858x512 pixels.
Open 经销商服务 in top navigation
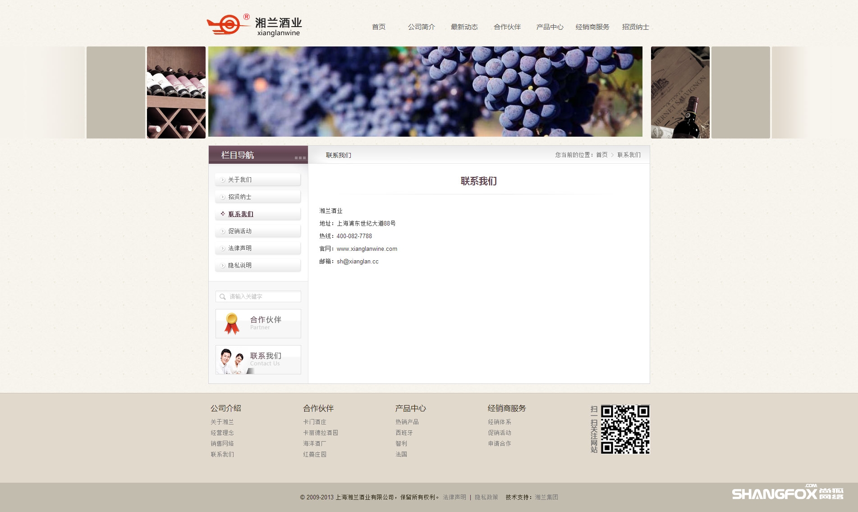[592, 27]
